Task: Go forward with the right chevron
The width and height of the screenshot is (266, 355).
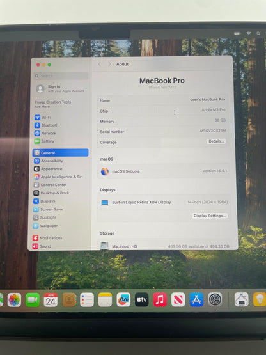Action: (109, 64)
